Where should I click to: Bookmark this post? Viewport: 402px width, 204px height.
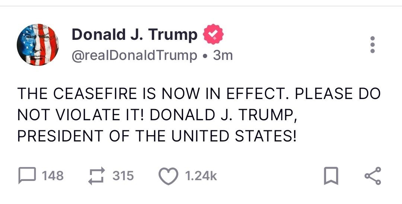coord(330,176)
